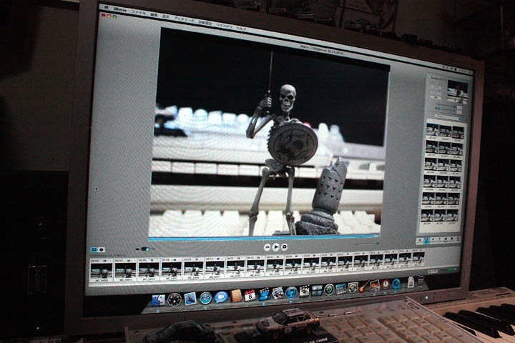This screenshot has height=343, width=515.
Task: Switch to the timeline viewer (clock icon)
Action: 102,250
